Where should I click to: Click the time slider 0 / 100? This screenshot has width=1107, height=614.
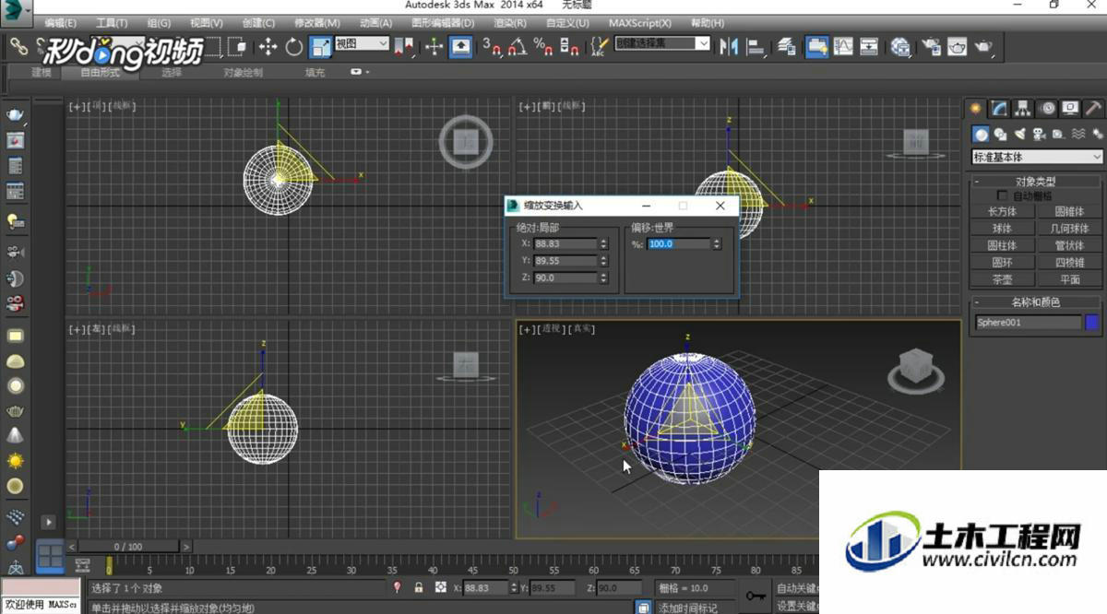pyautogui.click(x=128, y=547)
